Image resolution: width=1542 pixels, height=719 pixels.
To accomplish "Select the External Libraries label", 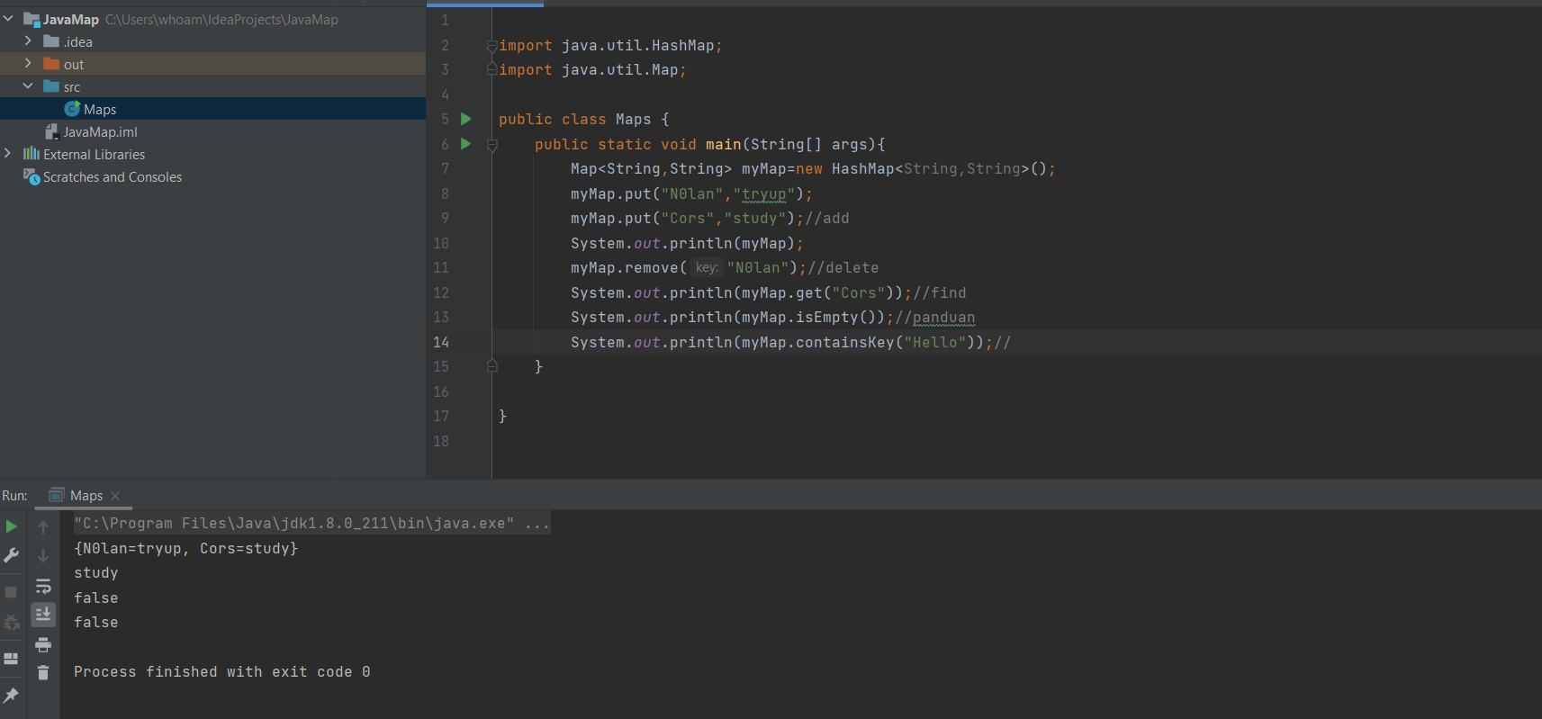I will tap(94, 155).
